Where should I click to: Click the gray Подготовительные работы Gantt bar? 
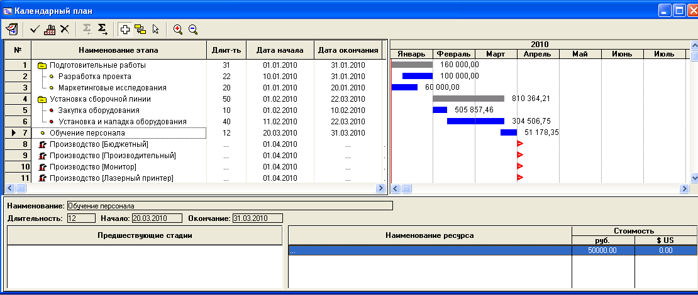[x=412, y=65]
